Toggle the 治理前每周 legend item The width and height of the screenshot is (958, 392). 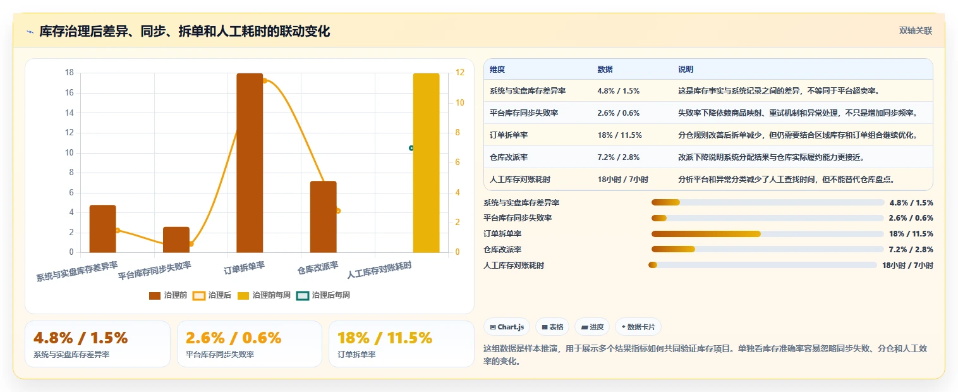click(264, 295)
